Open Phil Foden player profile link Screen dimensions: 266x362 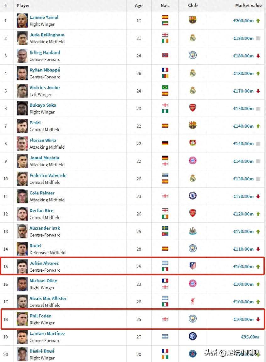point(41,316)
